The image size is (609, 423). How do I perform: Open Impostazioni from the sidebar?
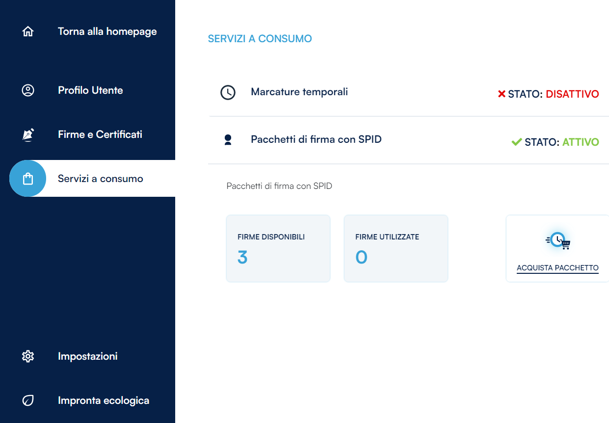coord(88,356)
